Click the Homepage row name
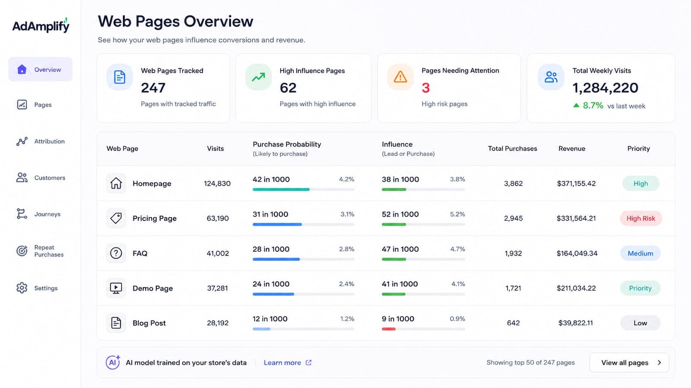The height and width of the screenshot is (388, 691). pyautogui.click(x=152, y=183)
